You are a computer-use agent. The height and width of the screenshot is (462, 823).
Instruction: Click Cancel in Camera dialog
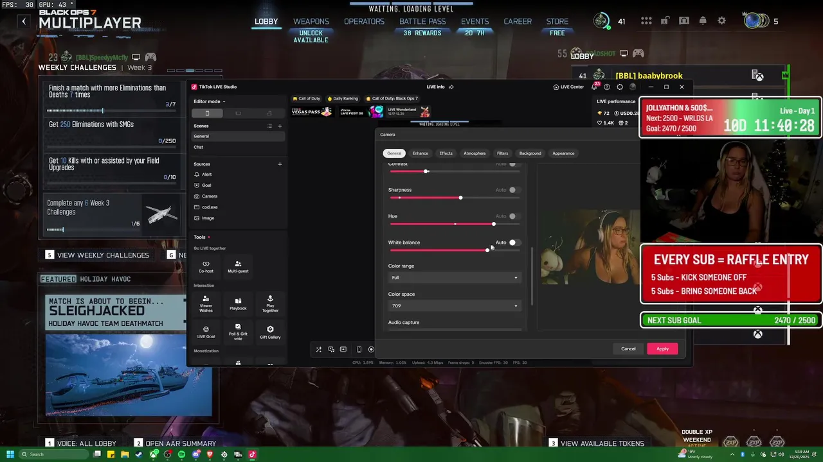point(628,349)
